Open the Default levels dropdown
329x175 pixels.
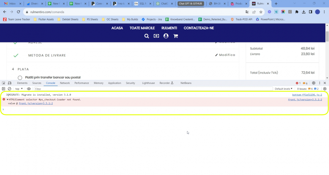[284, 89]
